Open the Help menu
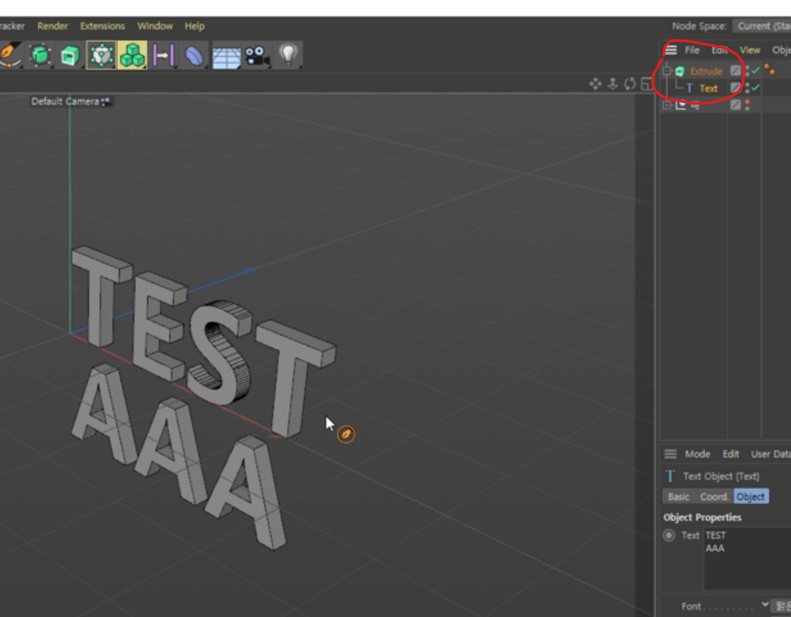 coord(195,26)
